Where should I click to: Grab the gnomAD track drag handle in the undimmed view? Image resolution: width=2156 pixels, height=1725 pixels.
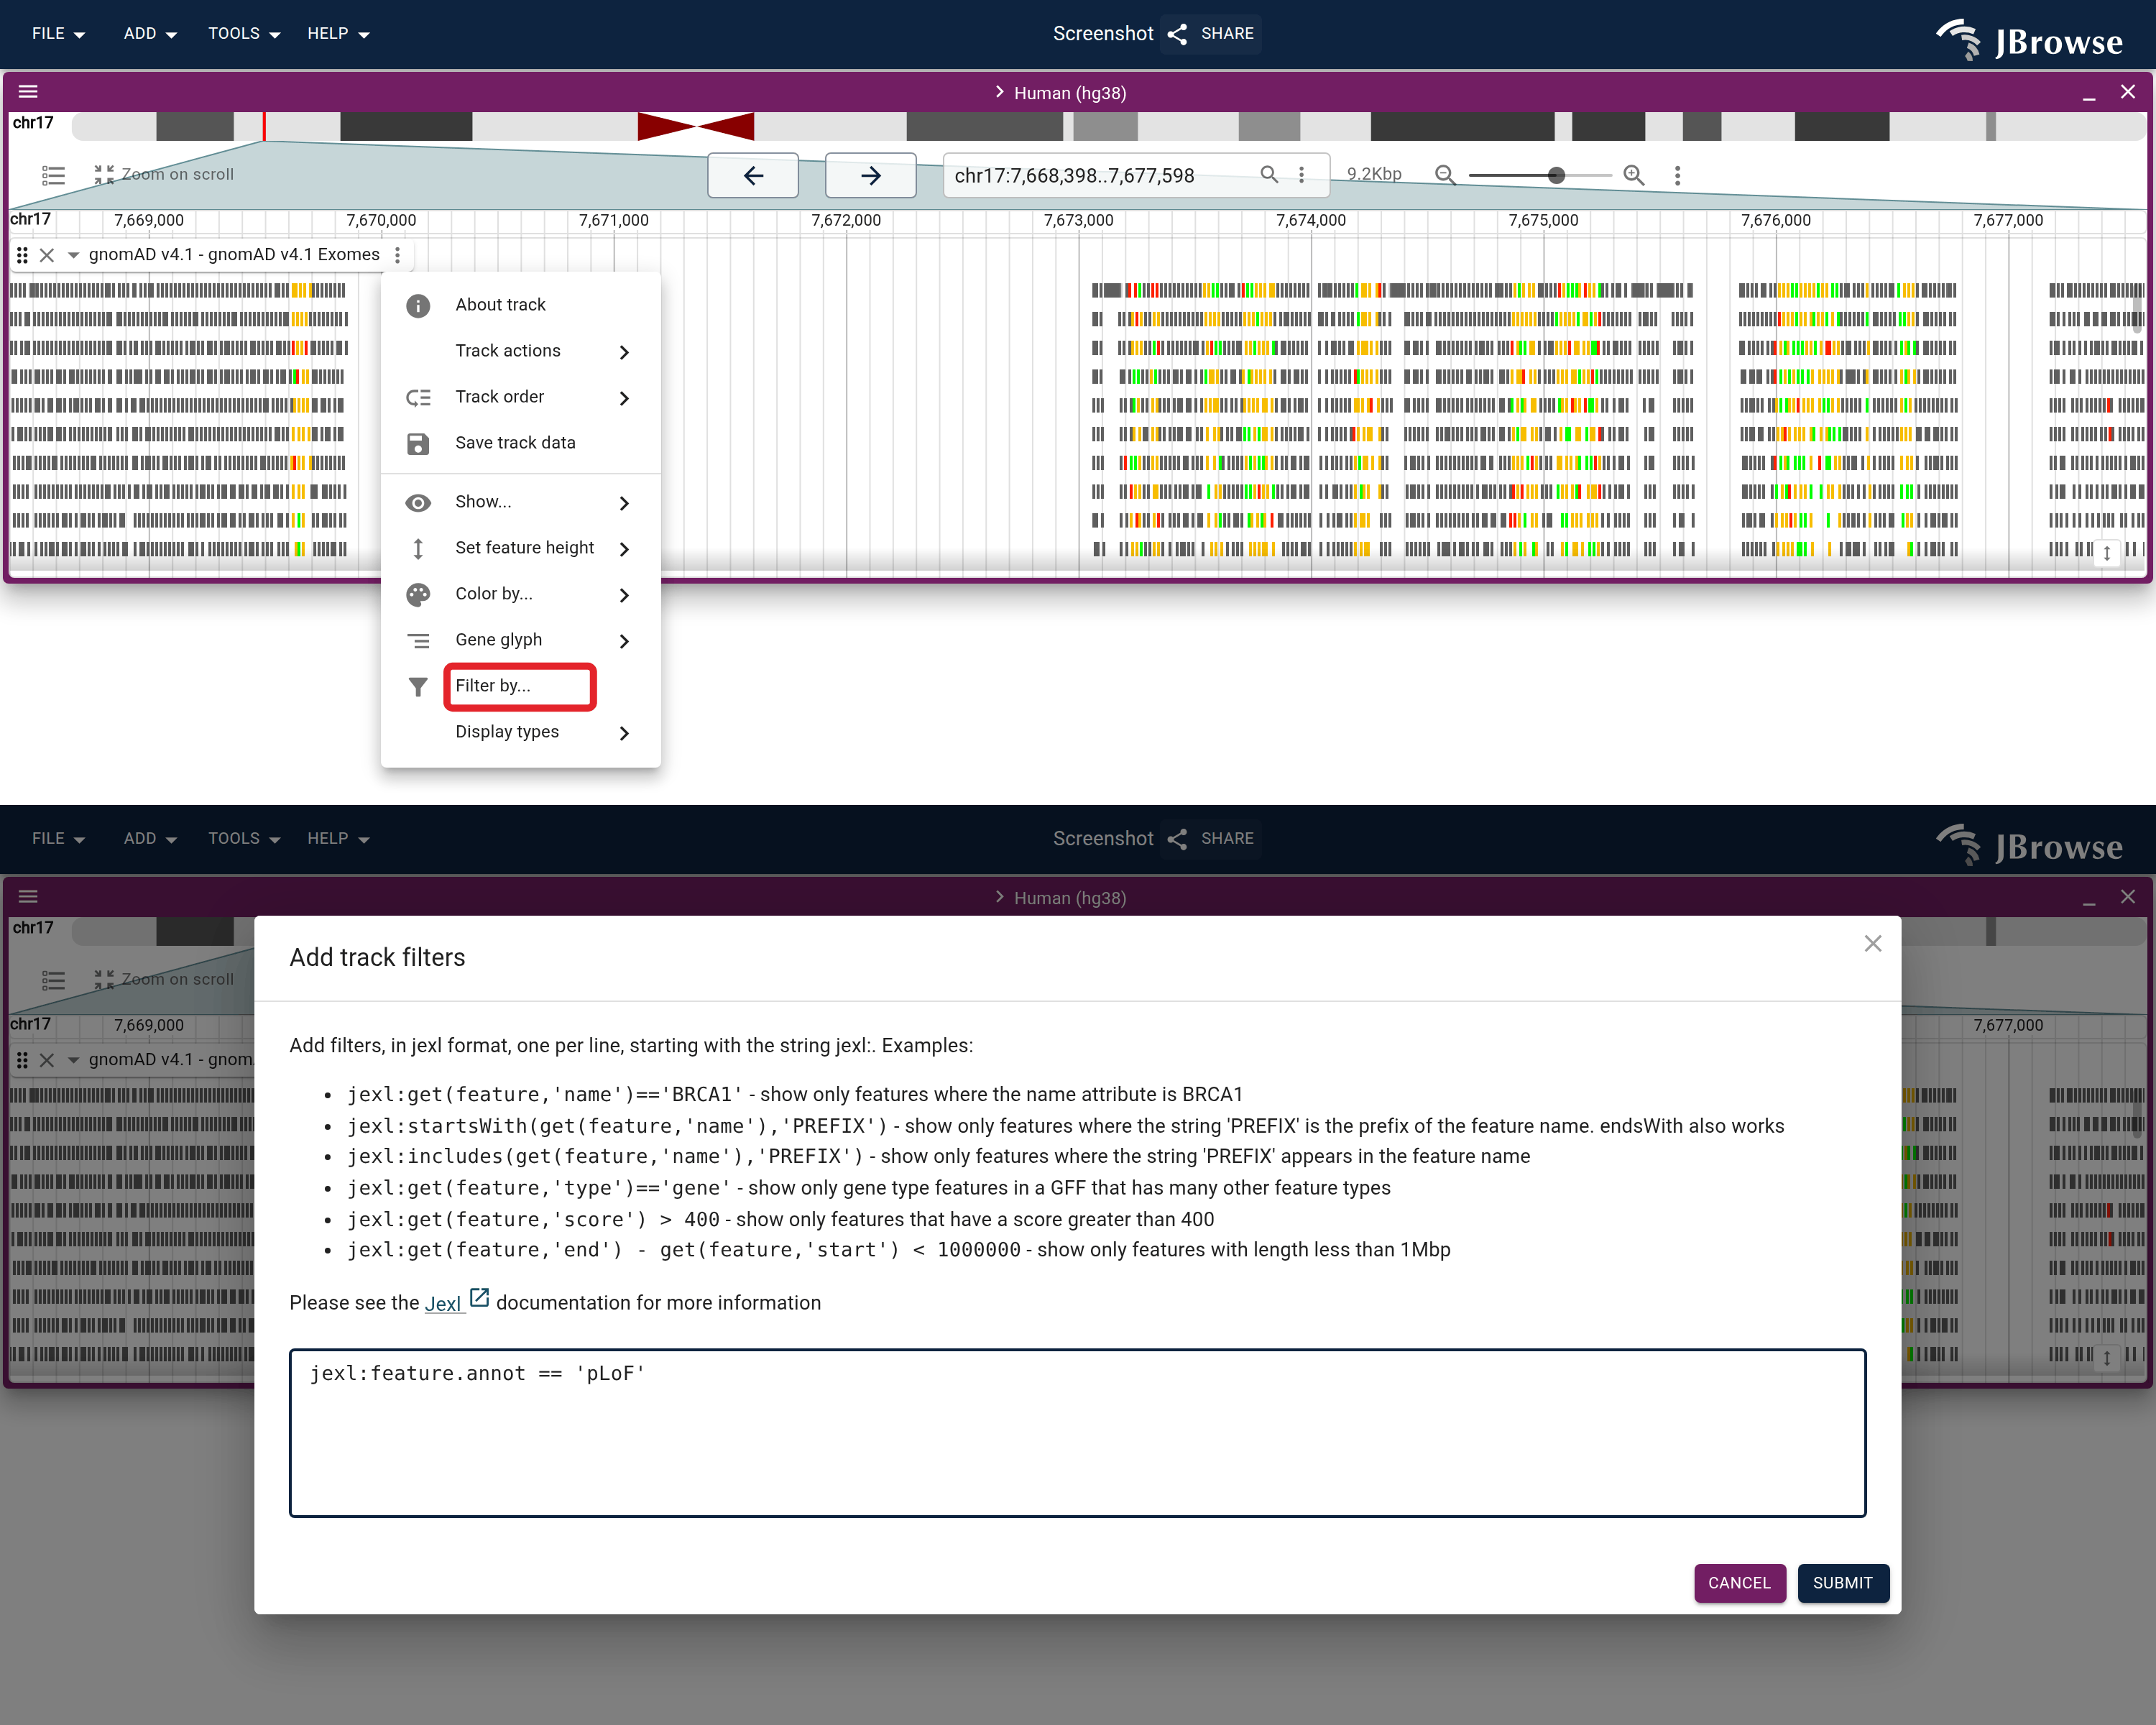click(22, 255)
